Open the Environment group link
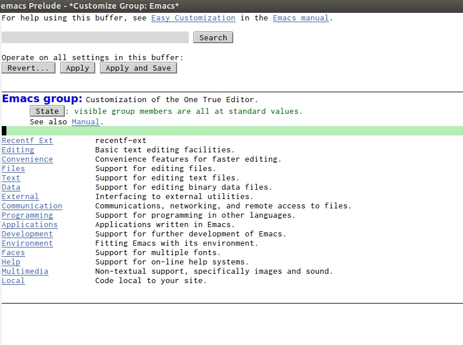463x345 pixels. (27, 243)
